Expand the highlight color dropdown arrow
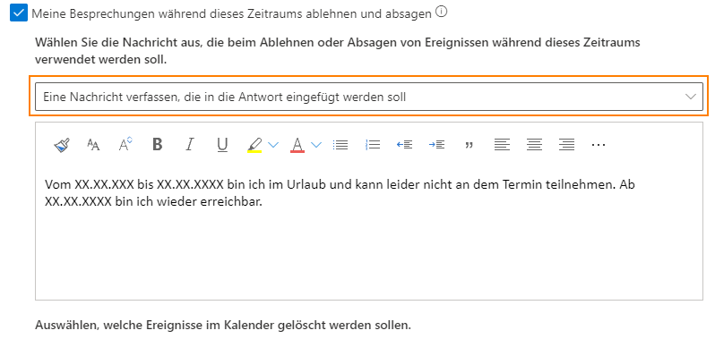Viewport: 715px width, 339px height. click(x=272, y=145)
